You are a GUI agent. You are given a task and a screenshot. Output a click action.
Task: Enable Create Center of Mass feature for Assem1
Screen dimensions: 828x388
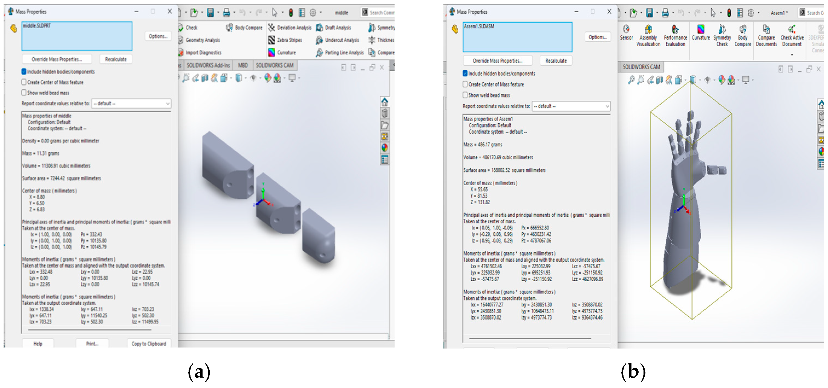(x=465, y=84)
